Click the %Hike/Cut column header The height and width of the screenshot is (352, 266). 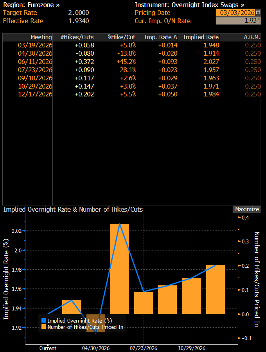pos(122,37)
